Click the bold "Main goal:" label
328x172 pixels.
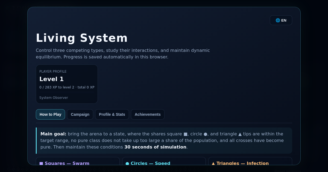click(x=53, y=134)
